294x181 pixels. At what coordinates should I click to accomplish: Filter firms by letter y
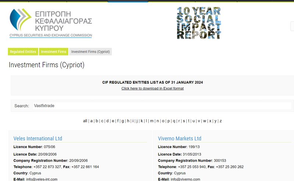tap(215, 121)
